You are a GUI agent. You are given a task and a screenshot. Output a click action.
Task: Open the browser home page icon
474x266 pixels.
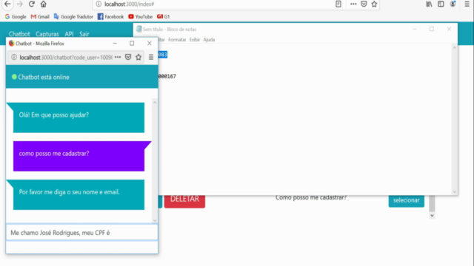44,4
